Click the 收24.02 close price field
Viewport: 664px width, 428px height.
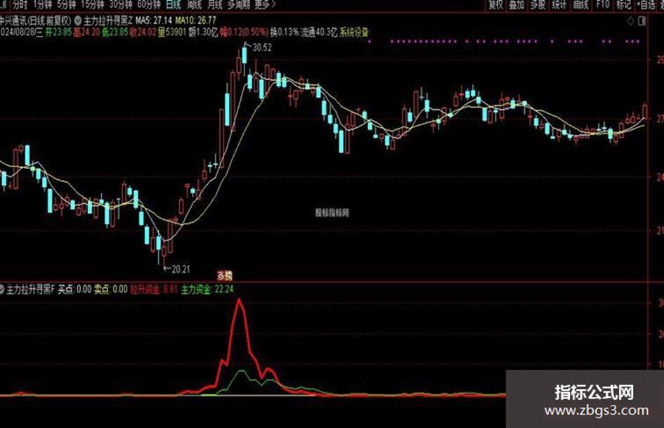143,32
